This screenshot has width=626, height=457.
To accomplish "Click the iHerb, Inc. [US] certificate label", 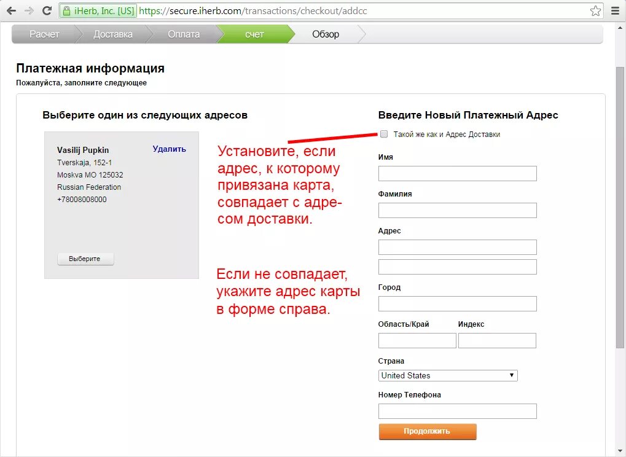I will point(104,11).
